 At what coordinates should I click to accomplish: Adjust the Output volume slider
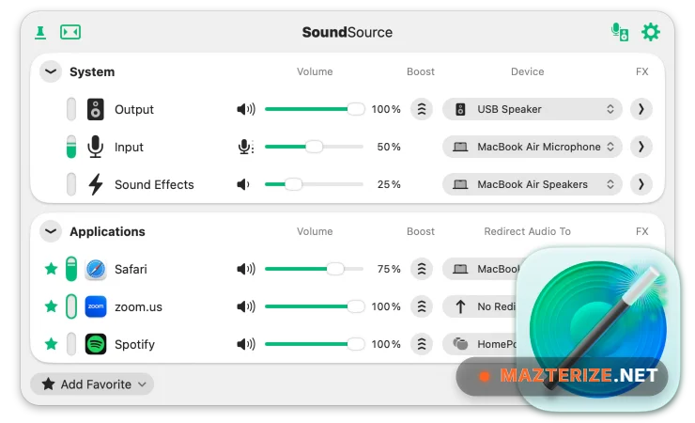pos(315,109)
